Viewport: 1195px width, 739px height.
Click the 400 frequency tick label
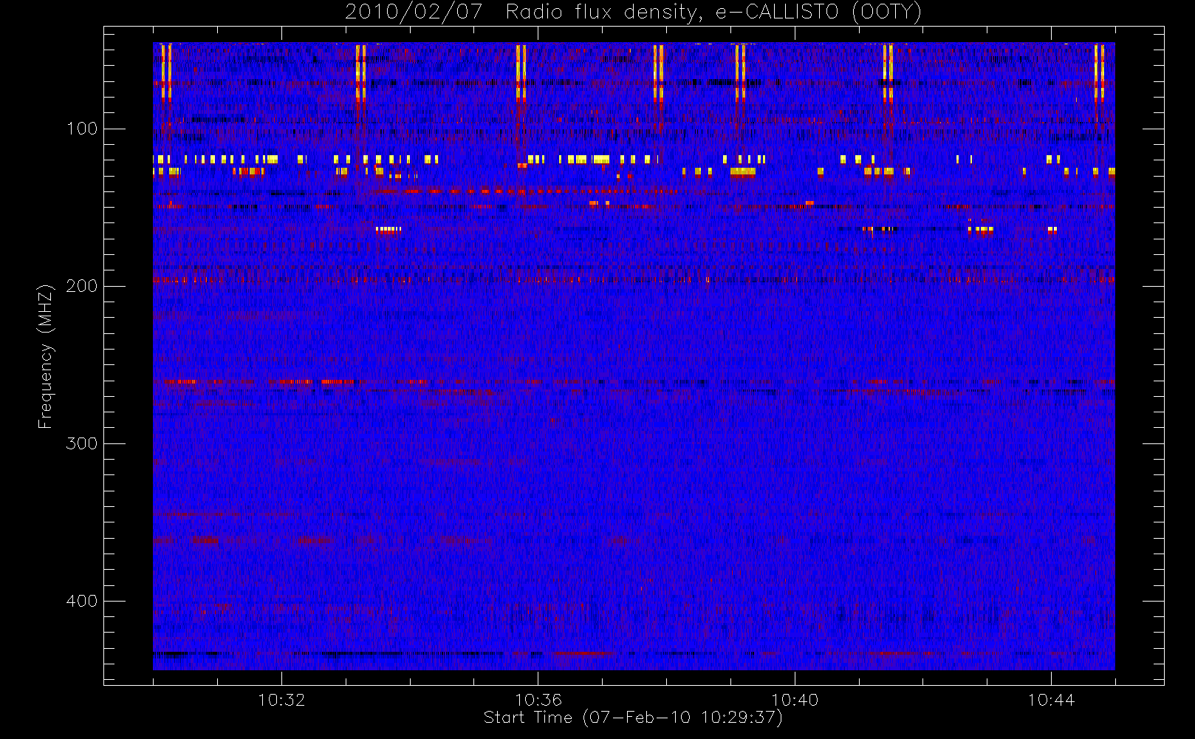coord(82,601)
